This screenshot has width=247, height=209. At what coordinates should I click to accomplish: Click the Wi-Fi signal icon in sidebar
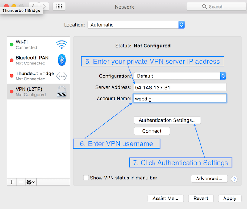(62, 45)
